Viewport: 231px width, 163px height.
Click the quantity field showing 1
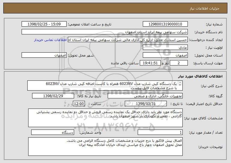[x=160, y=132]
